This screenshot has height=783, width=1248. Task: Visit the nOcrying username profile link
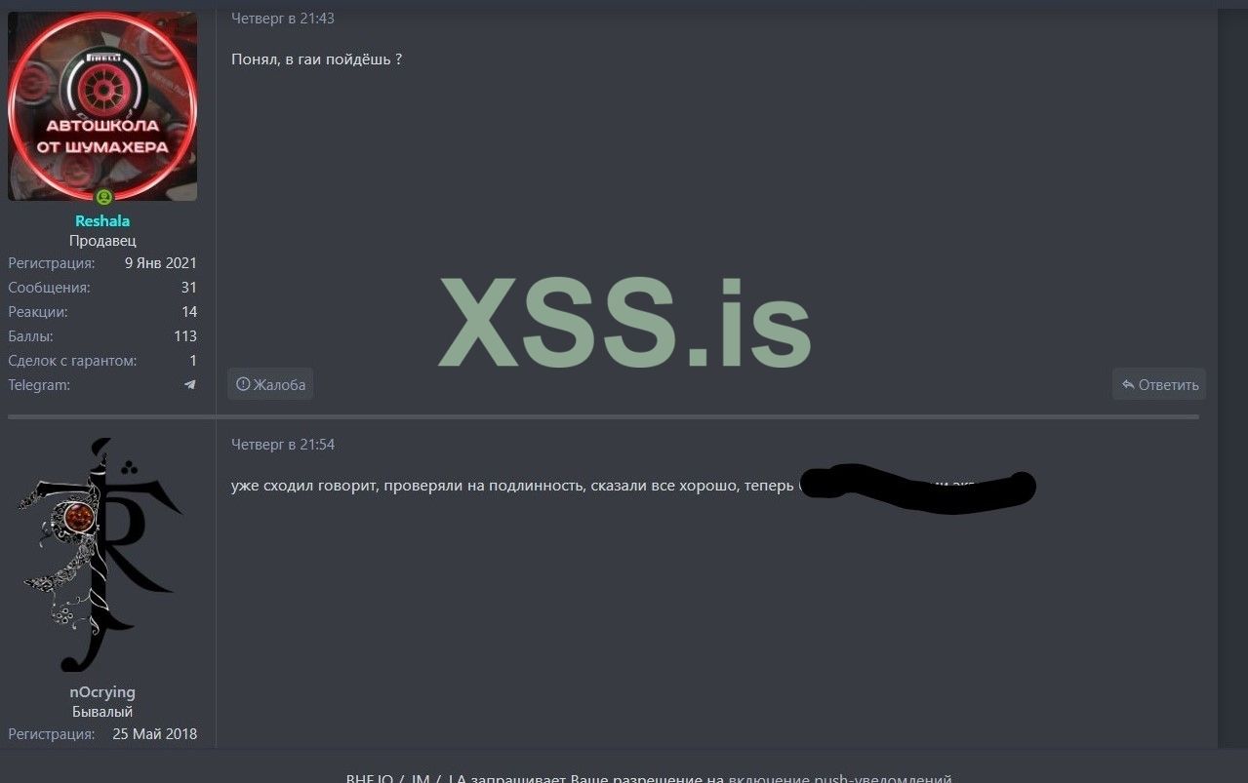coord(102,692)
